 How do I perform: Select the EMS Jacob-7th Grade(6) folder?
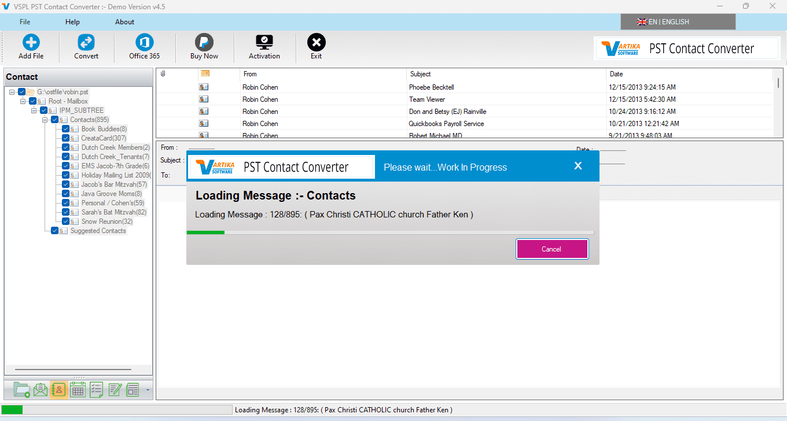pyautogui.click(x=115, y=166)
